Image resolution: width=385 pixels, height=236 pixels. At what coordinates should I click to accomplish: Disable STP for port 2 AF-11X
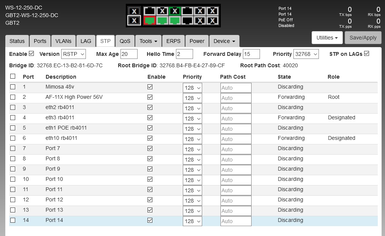tap(150, 97)
